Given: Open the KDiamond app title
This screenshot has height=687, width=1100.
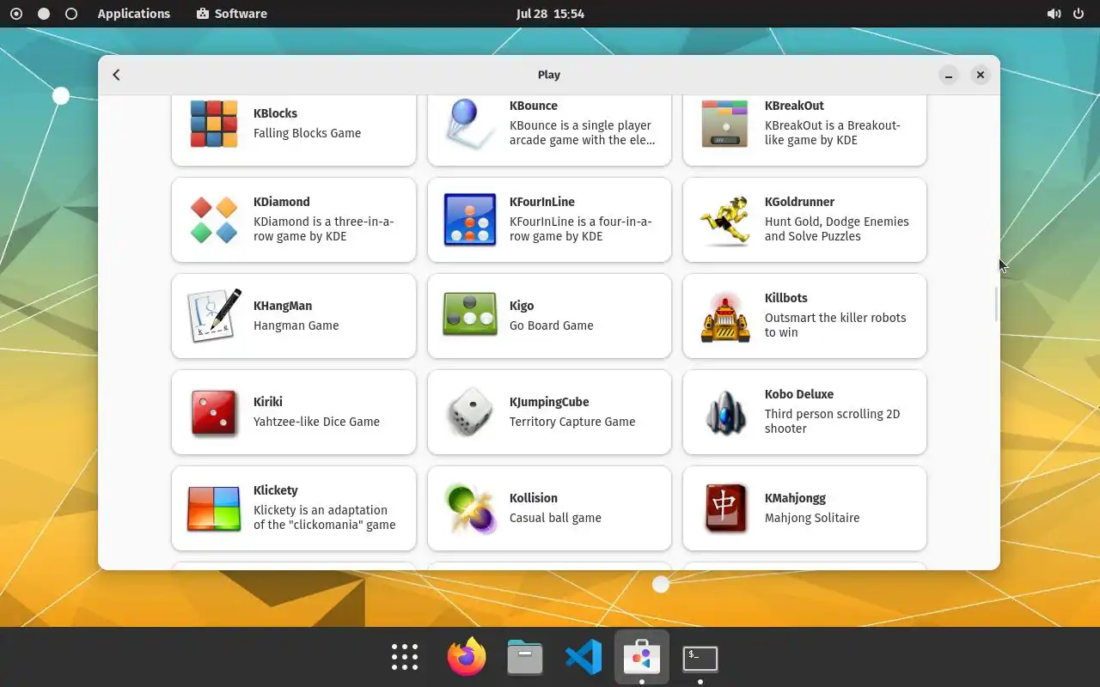Looking at the screenshot, I should point(282,202).
